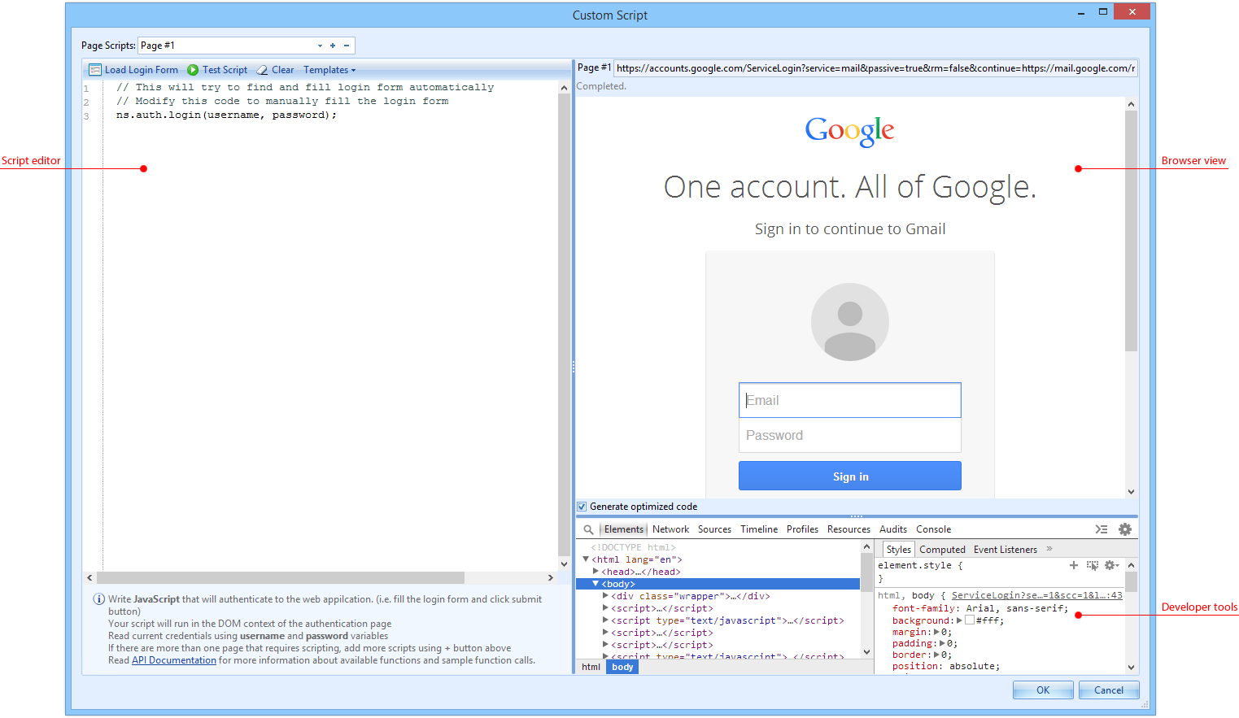Expand the head element node
Screen dimensions: 1239x718
[596, 572]
